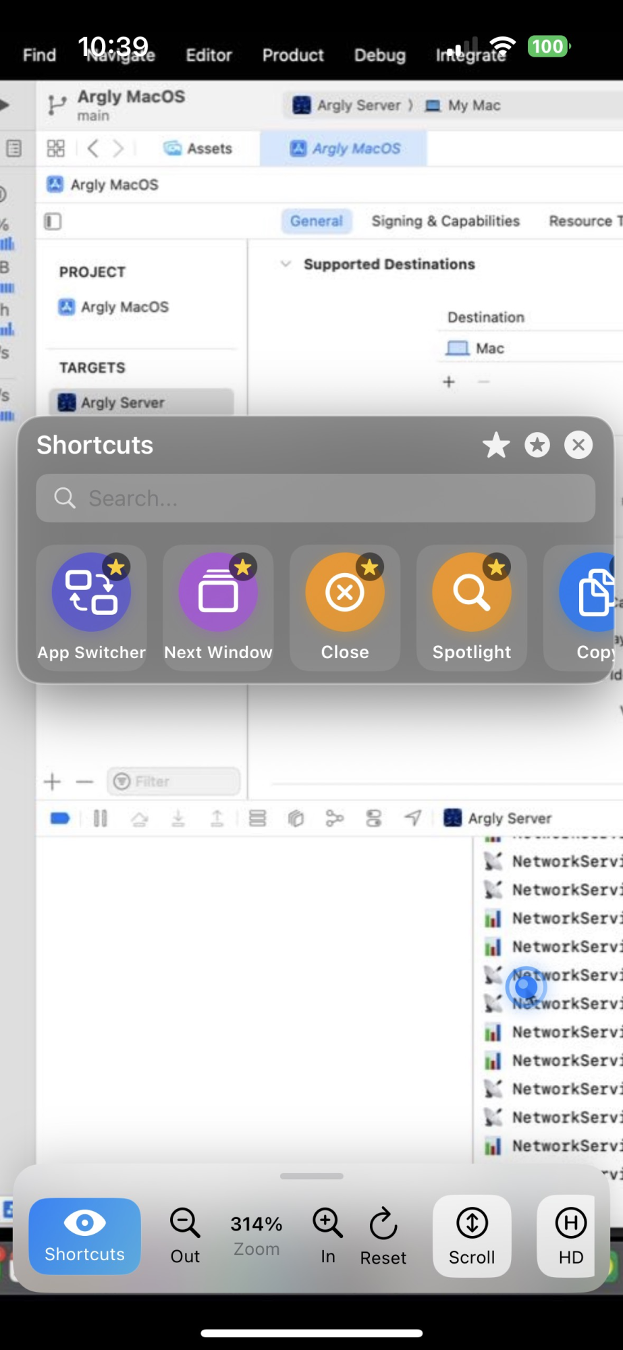Image resolution: width=623 pixels, height=1350 pixels.
Task: Open the related items grid icon
Action: pyautogui.click(x=56, y=148)
